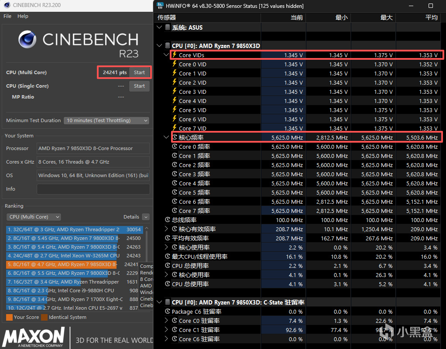Click the clock icon of Core 4 频率

point(175,183)
